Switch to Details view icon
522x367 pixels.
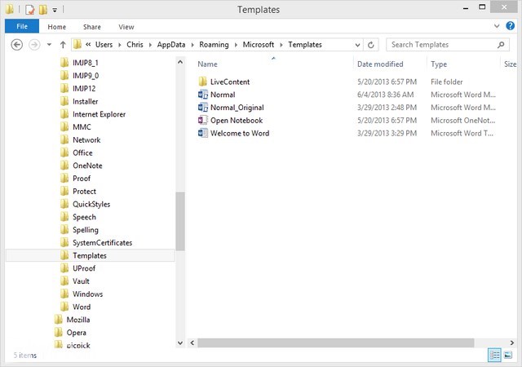click(x=495, y=355)
